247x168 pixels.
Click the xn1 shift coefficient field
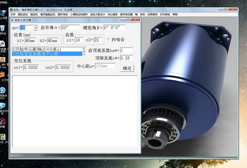tap(31, 67)
